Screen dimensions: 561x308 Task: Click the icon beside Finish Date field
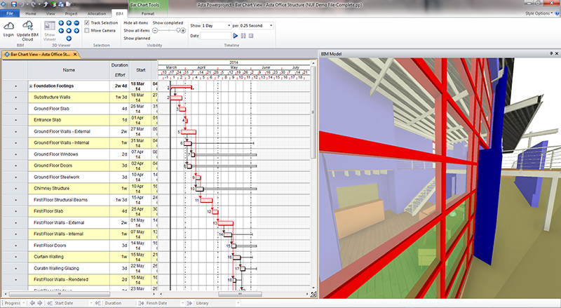coord(142,303)
